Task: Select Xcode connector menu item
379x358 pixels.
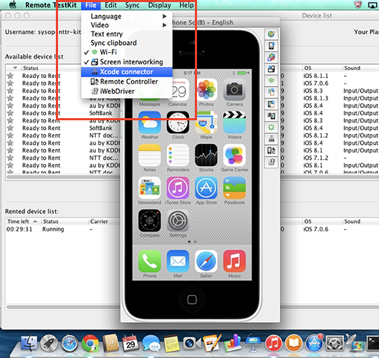Action: (127, 72)
